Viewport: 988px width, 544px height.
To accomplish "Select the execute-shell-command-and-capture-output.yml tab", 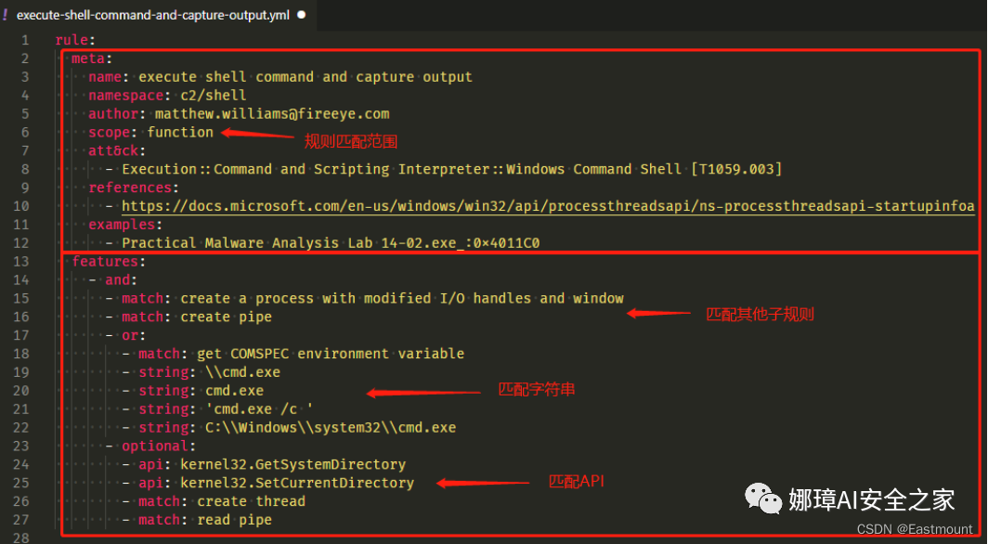I will (x=152, y=15).
